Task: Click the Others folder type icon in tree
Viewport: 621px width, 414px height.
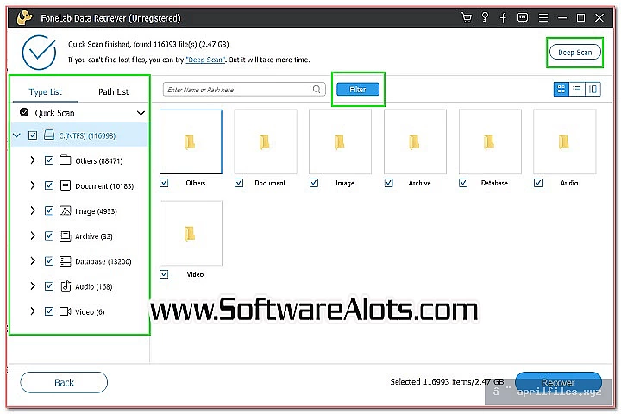Action: click(x=65, y=160)
